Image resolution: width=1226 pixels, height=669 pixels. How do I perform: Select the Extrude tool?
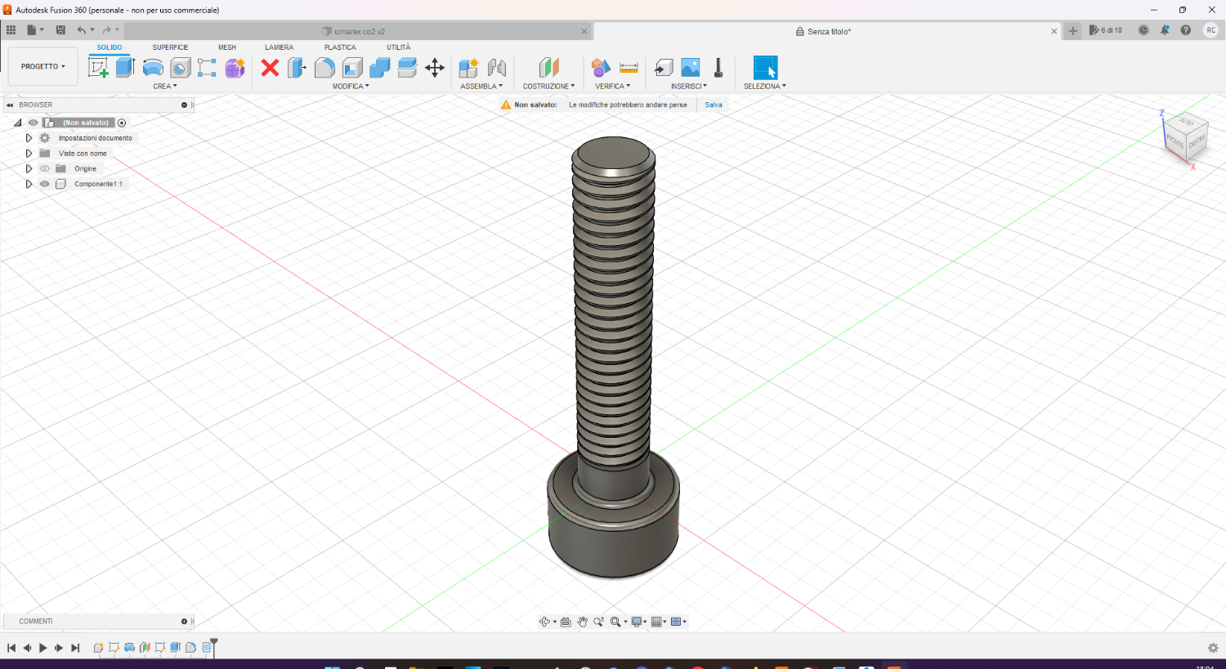[x=125, y=68]
